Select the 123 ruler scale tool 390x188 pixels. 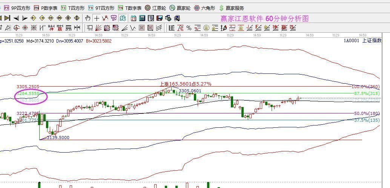pyautogui.click(x=68, y=28)
